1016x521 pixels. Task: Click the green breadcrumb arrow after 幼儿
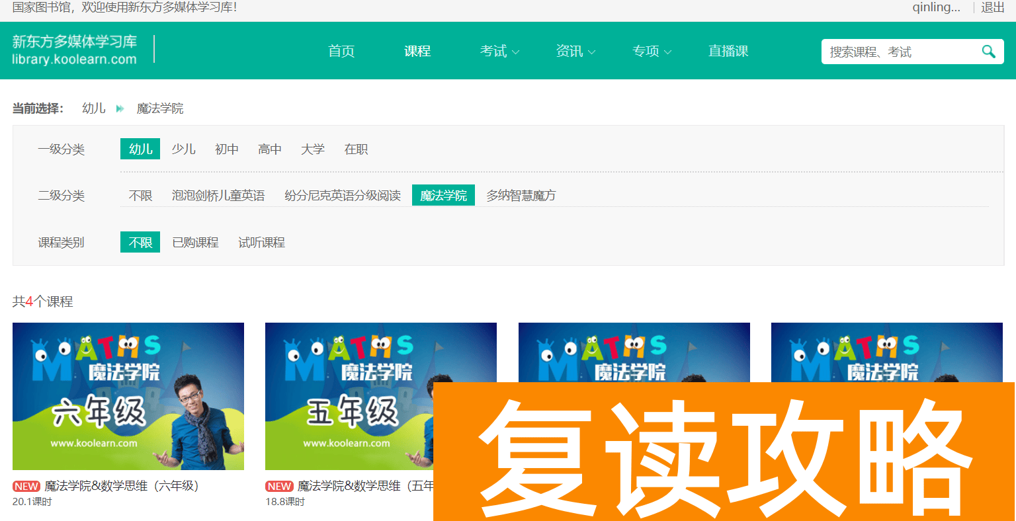(119, 108)
